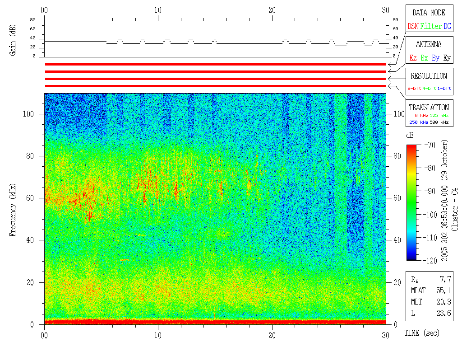Click the 40 tick on left frequency axis
Viewport: 462px width, 347px height.
pos(30,240)
